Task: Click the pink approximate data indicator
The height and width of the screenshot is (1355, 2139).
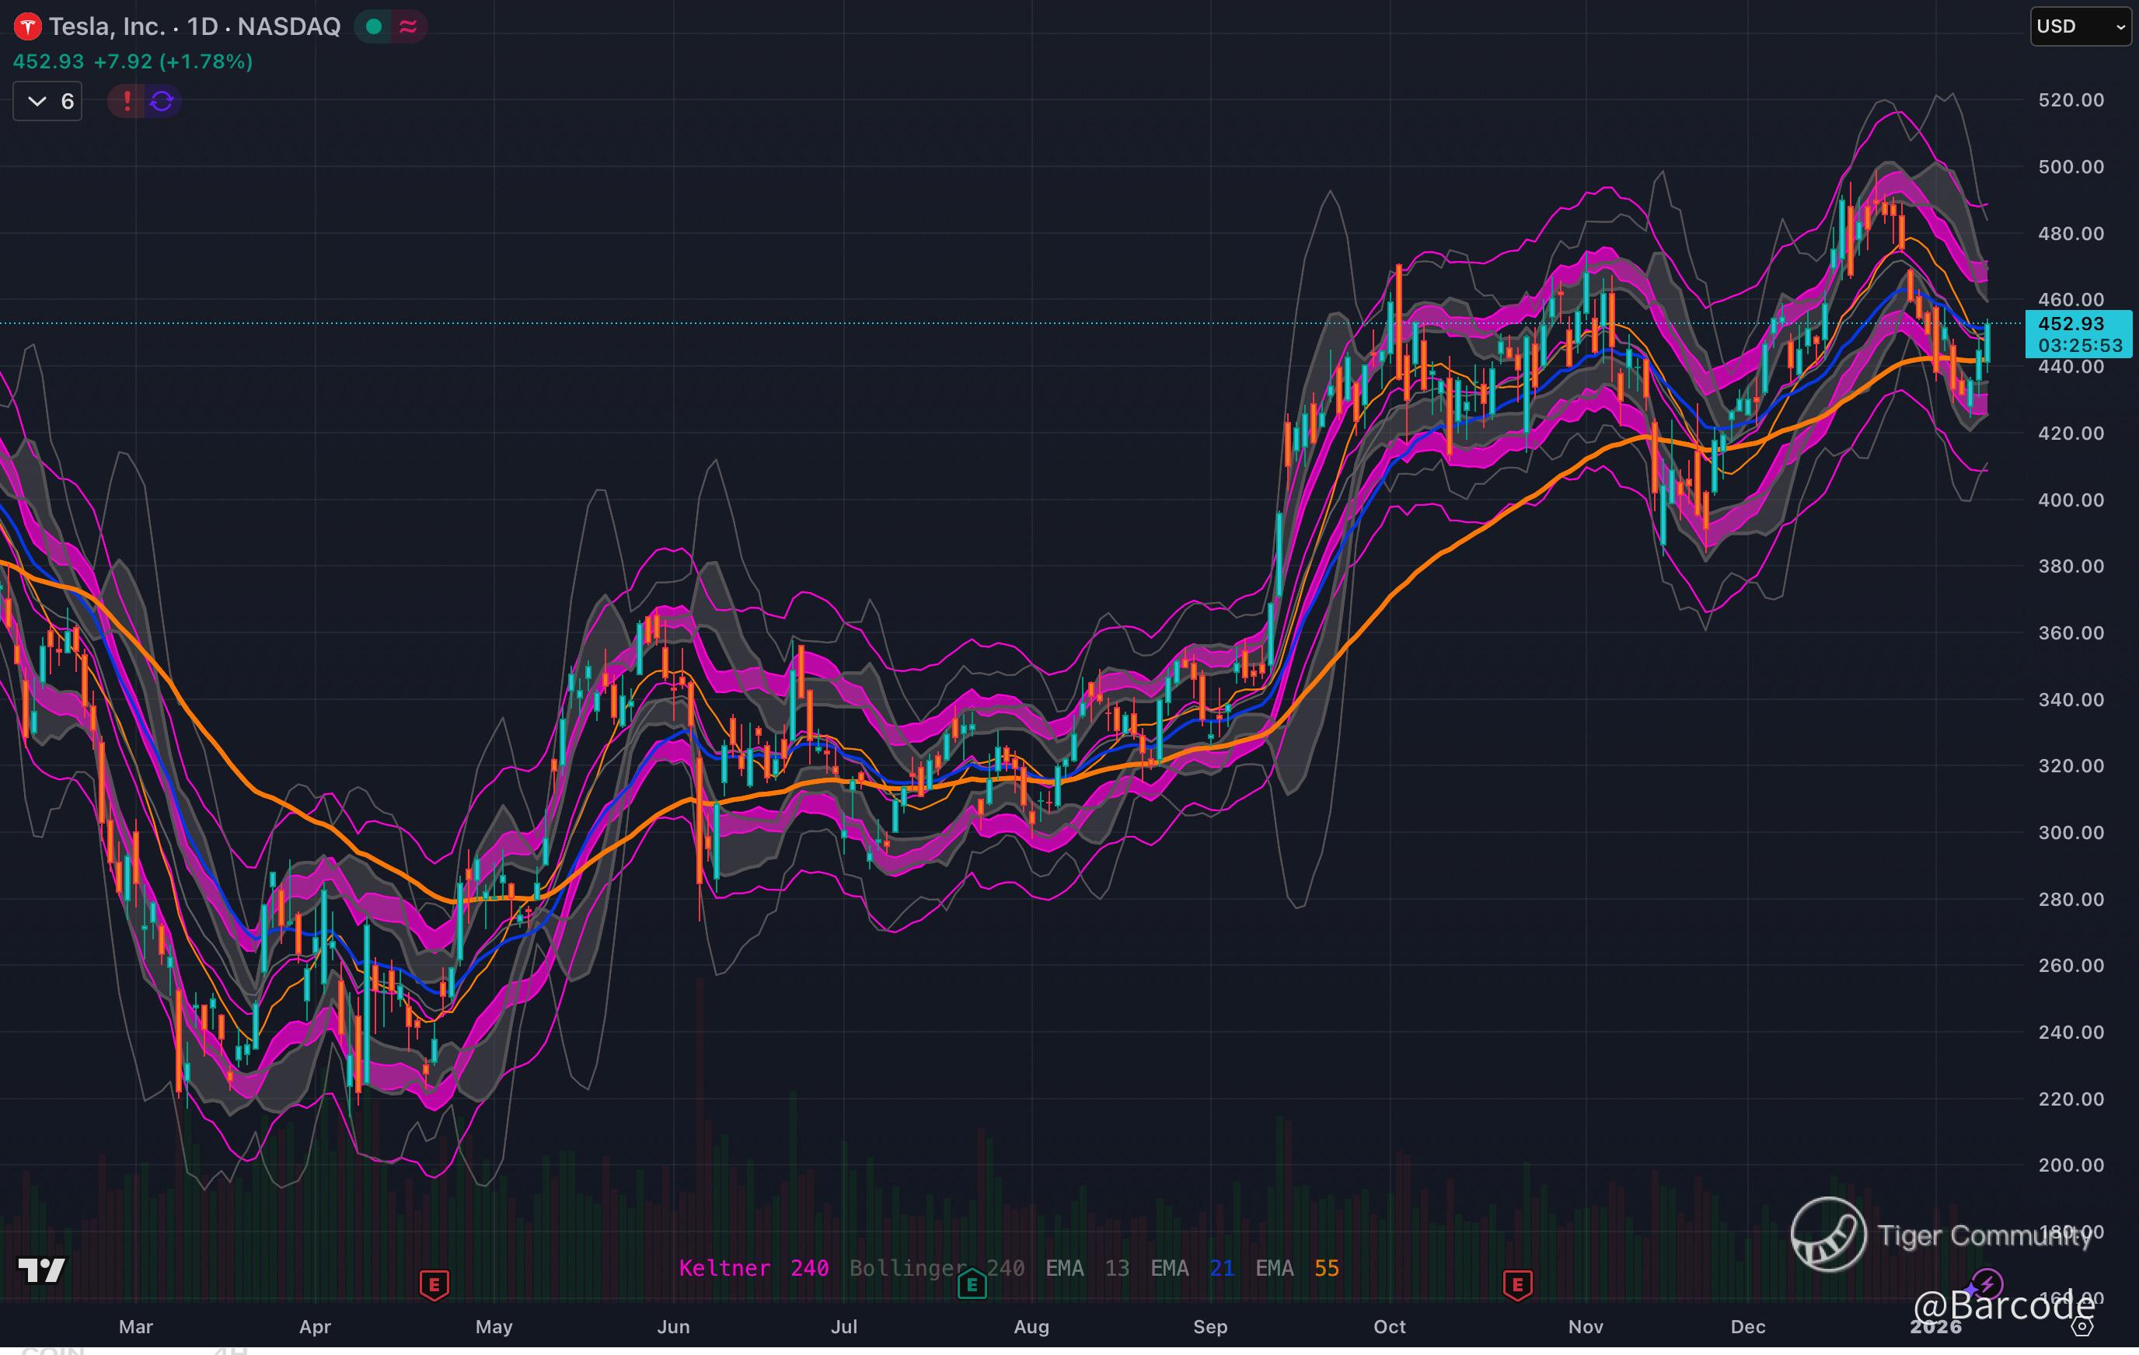Action: click(x=408, y=26)
